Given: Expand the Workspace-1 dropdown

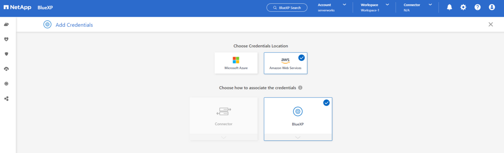Looking at the screenshot, I should point(375,8).
